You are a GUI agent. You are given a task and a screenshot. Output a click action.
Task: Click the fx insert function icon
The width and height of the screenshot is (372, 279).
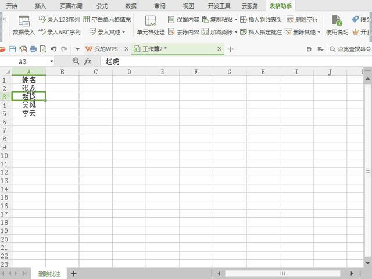click(x=88, y=62)
